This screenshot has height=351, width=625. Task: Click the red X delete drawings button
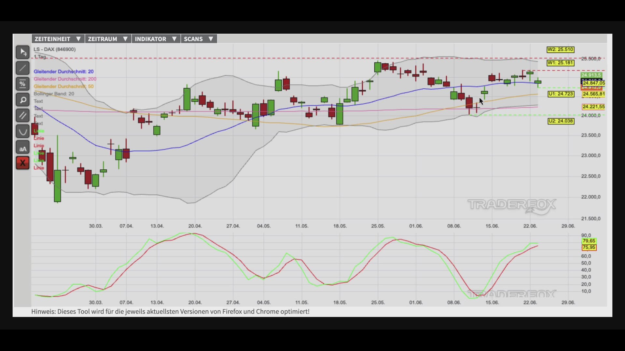coord(23,163)
